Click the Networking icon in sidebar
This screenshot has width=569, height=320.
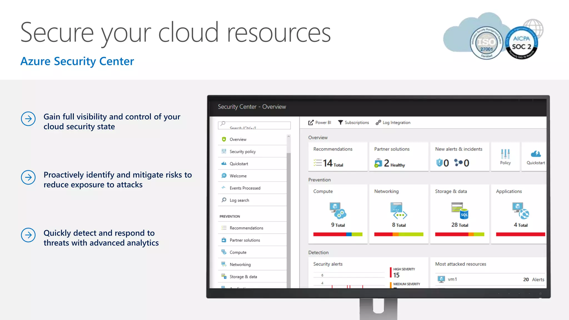coord(224,264)
